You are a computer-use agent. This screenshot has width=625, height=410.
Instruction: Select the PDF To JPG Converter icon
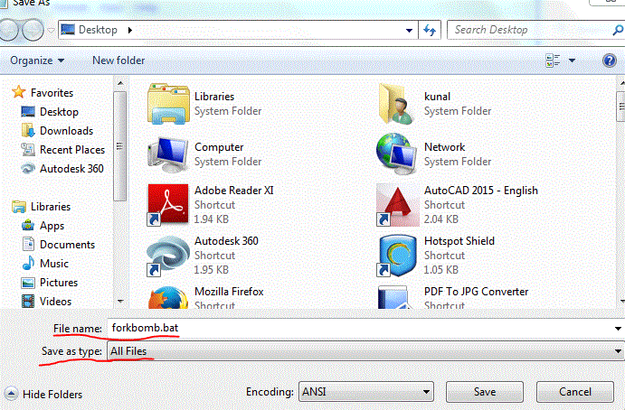coord(394,298)
